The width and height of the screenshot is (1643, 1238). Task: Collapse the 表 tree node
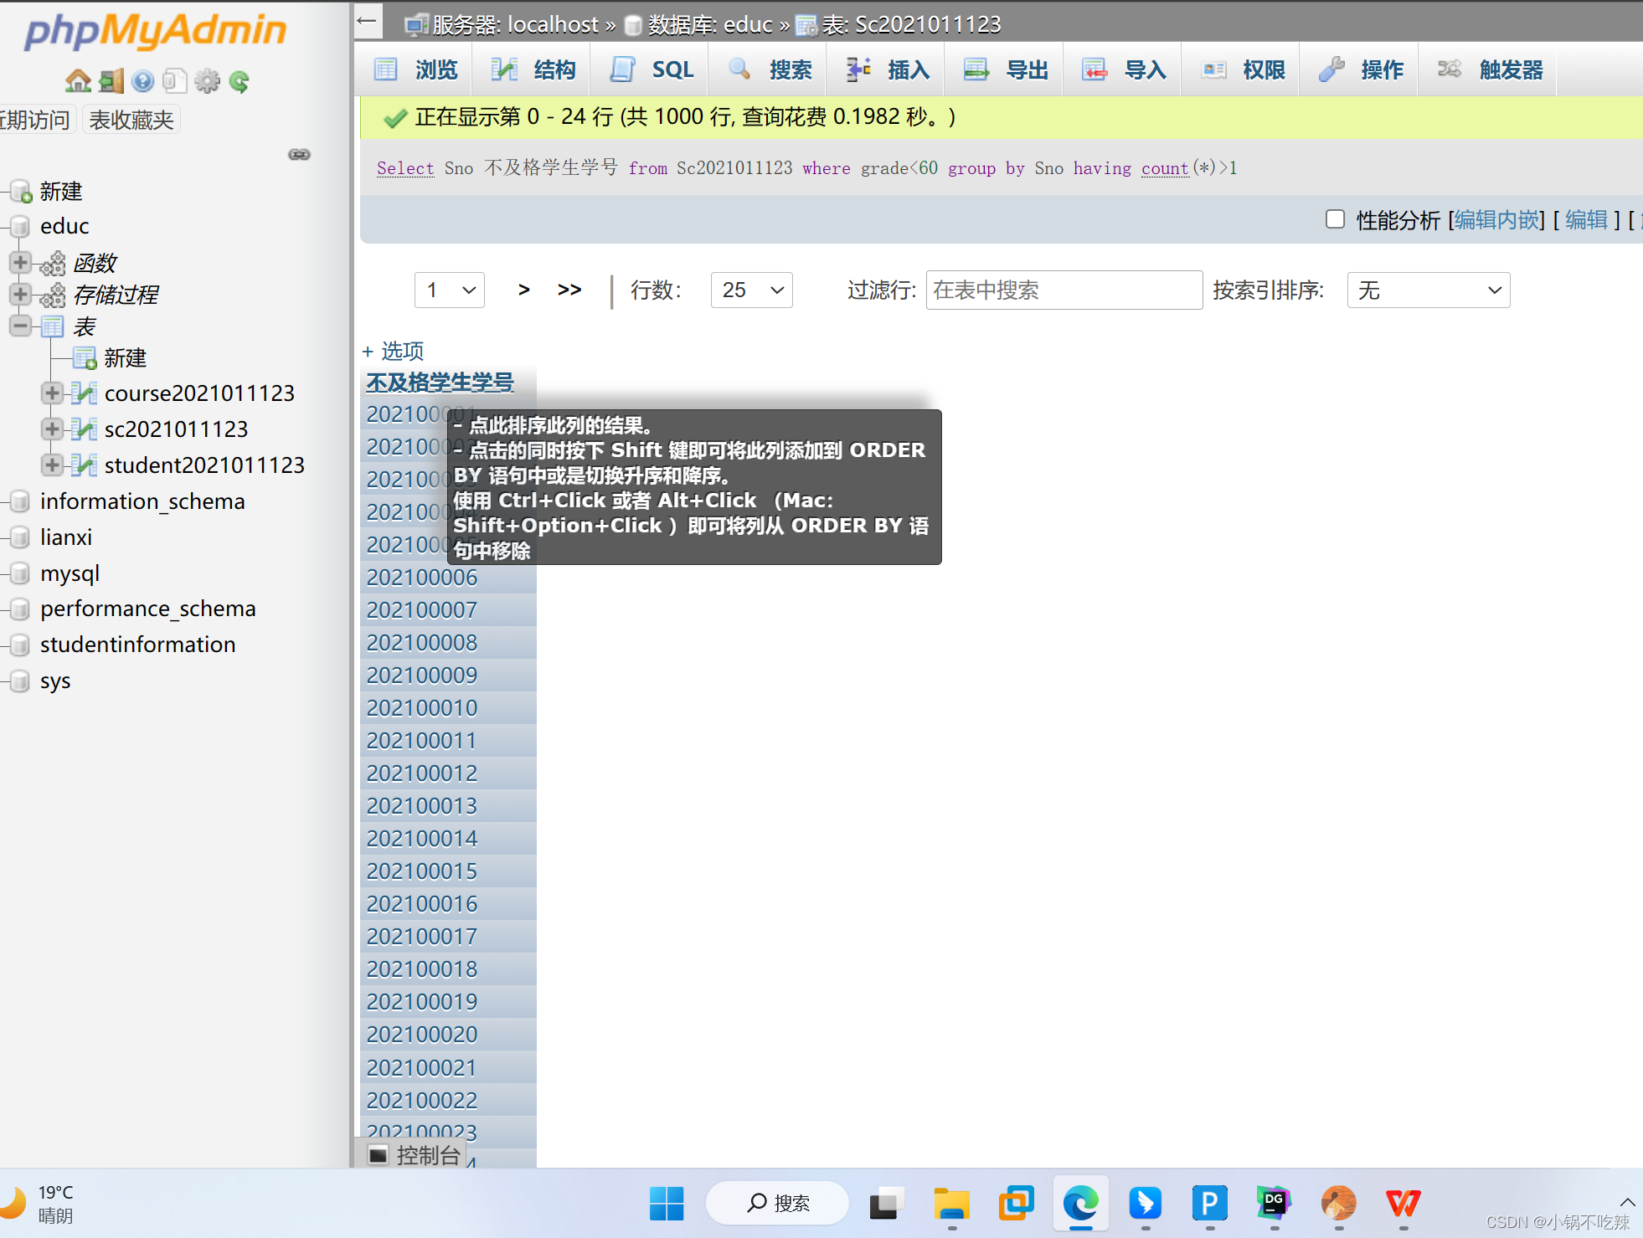[20, 326]
